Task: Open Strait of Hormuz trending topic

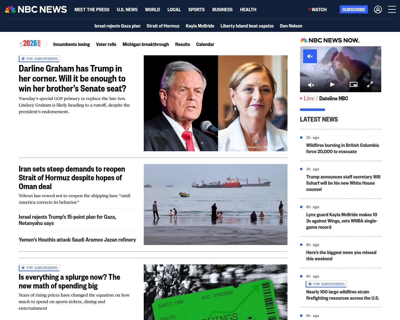Action: click(163, 26)
